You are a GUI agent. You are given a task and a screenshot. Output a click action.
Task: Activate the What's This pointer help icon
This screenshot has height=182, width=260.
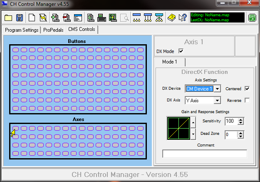183,18
